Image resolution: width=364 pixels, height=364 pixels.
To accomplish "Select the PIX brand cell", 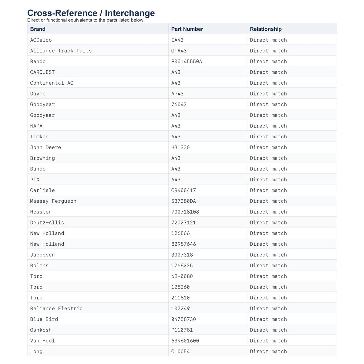I will (x=98, y=179).
